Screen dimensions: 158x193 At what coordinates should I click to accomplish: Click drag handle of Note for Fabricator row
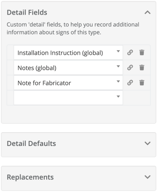pyautogui.click(x=10, y=83)
